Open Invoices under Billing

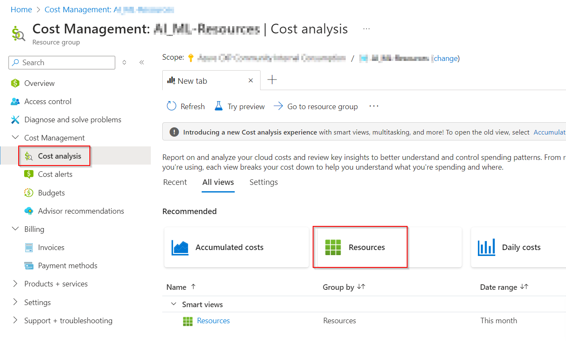51,247
